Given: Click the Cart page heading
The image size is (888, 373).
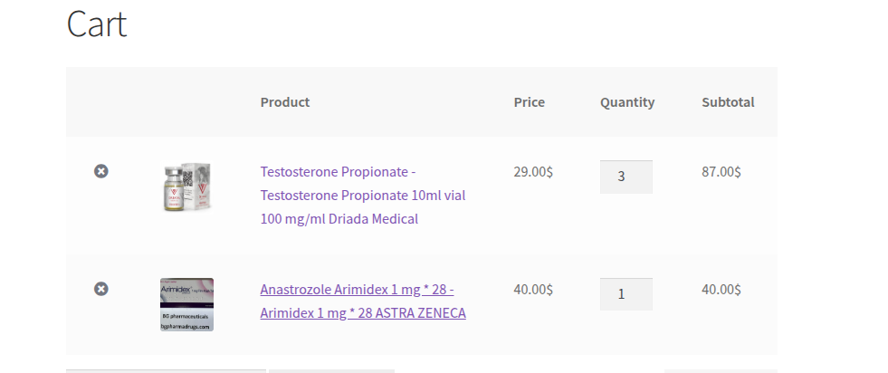Looking at the screenshot, I should [97, 24].
